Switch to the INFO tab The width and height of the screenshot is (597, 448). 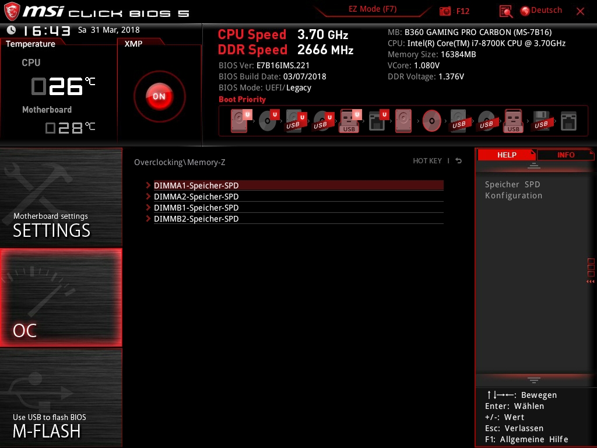[x=566, y=155]
